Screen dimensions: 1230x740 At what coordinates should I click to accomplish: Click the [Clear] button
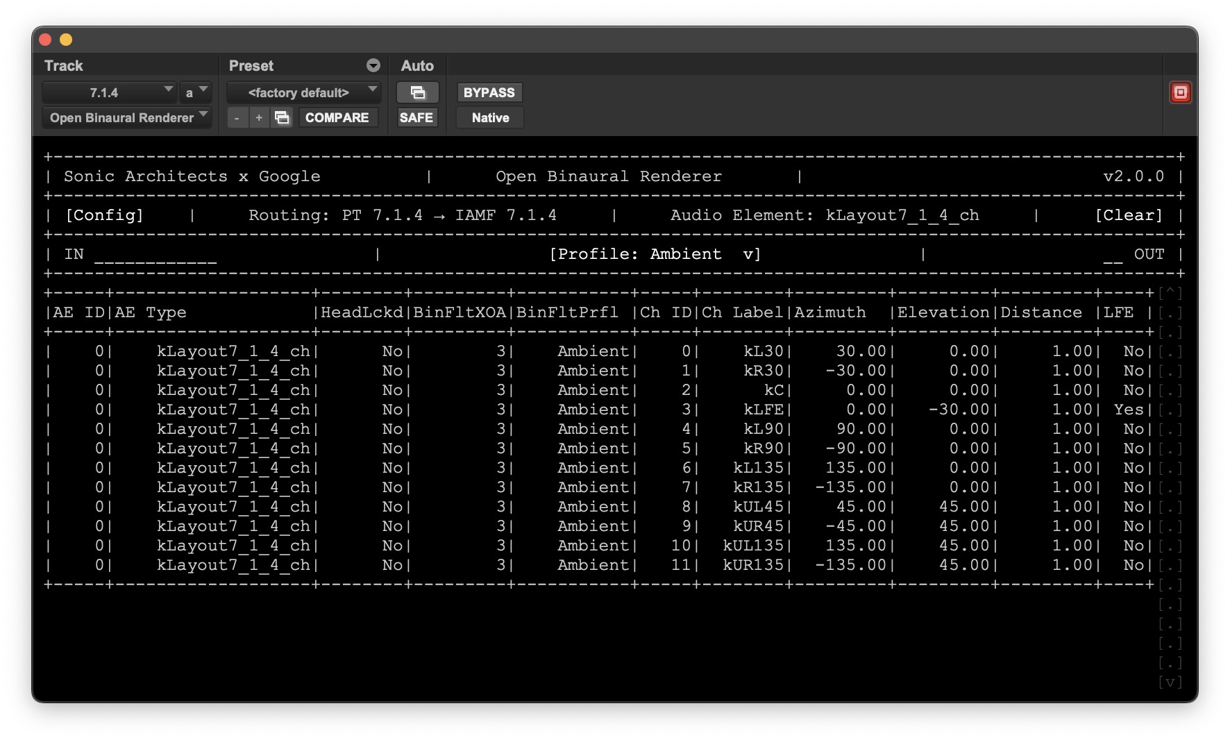(x=1129, y=215)
